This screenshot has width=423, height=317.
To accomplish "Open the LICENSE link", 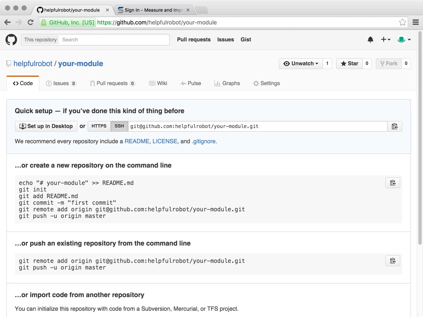I will tap(165, 141).
